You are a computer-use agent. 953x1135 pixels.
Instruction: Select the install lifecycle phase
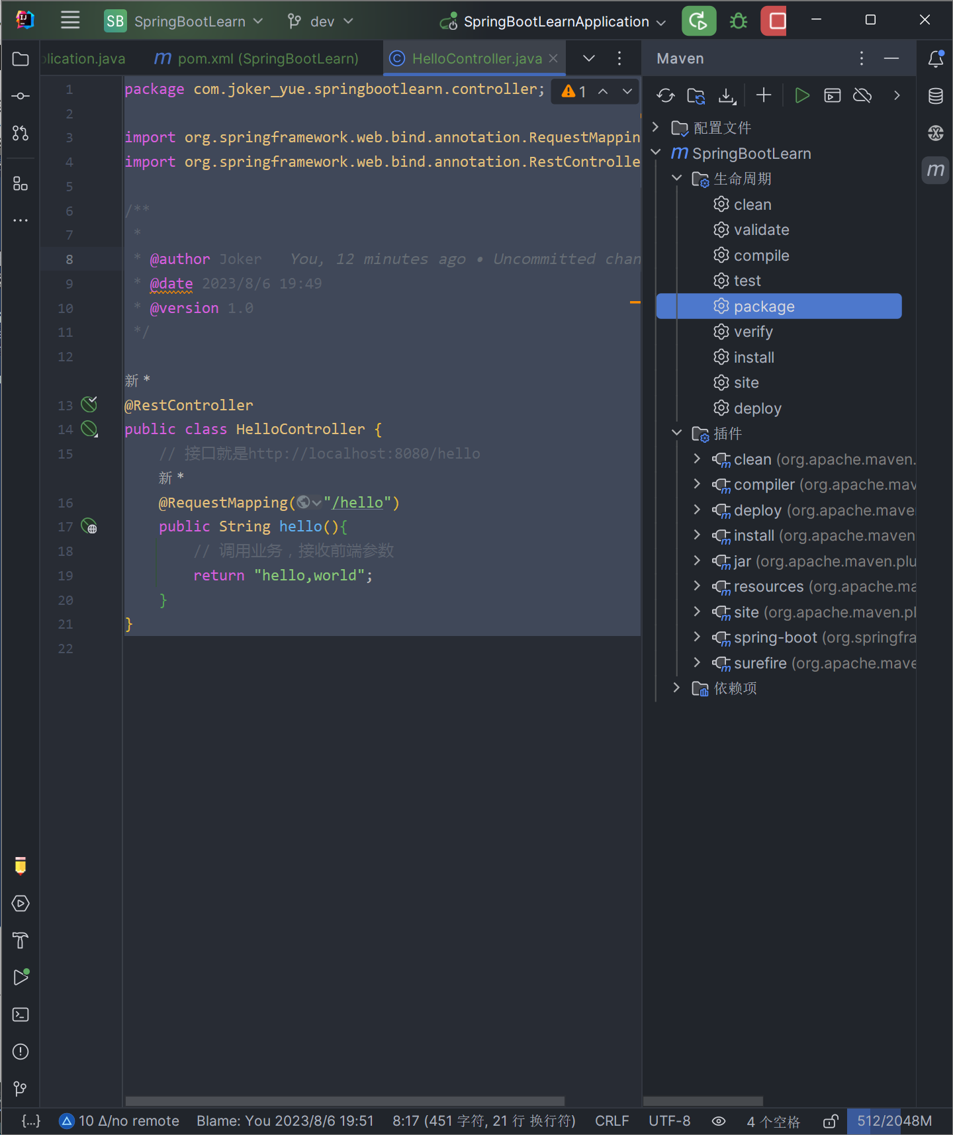tap(754, 357)
